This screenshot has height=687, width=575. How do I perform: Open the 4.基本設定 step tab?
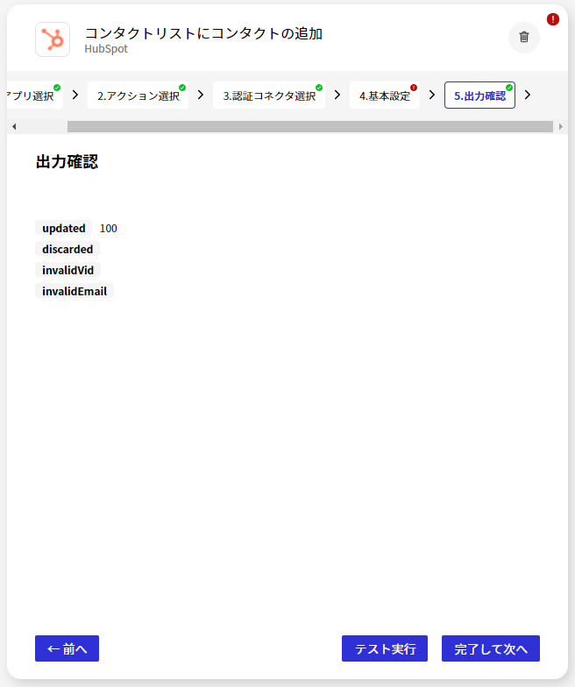[385, 95]
